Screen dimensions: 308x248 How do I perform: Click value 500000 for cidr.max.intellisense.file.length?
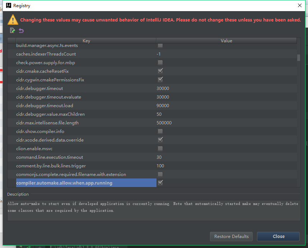[164, 123]
